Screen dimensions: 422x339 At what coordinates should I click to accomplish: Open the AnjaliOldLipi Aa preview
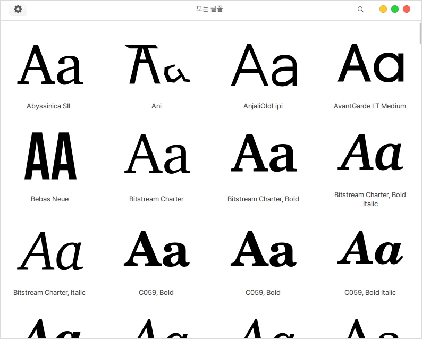pyautogui.click(x=264, y=65)
